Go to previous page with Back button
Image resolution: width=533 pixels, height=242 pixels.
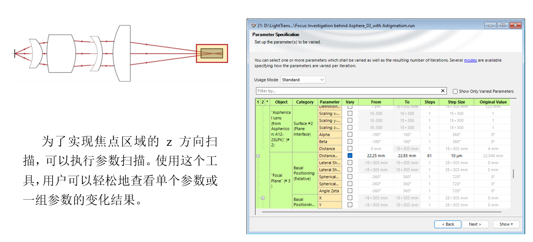pos(448,224)
